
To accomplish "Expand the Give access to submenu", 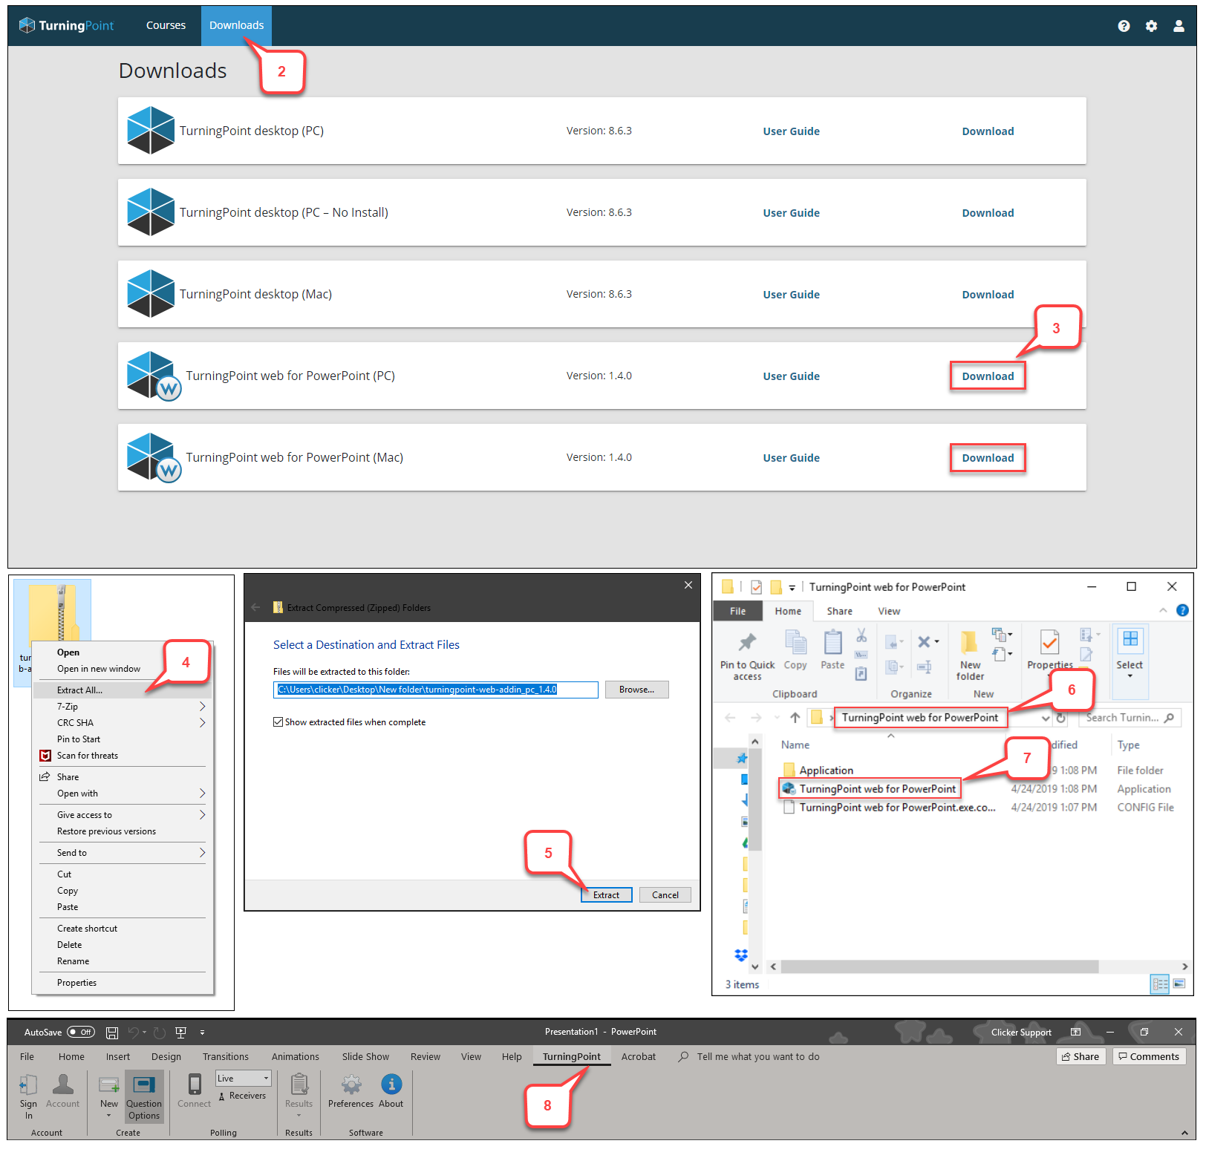I will 202,815.
